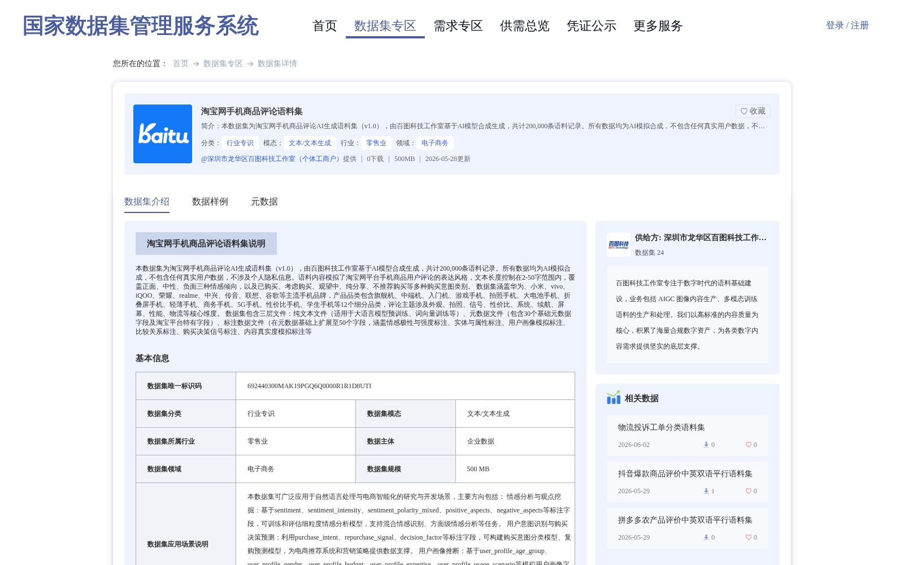Click the 数据集应用场景说明 header cell
Screen dimensions: 904x565
pos(186,544)
